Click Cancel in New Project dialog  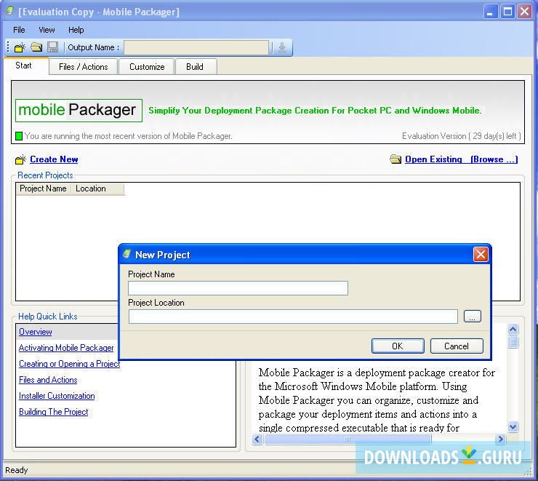[457, 346]
